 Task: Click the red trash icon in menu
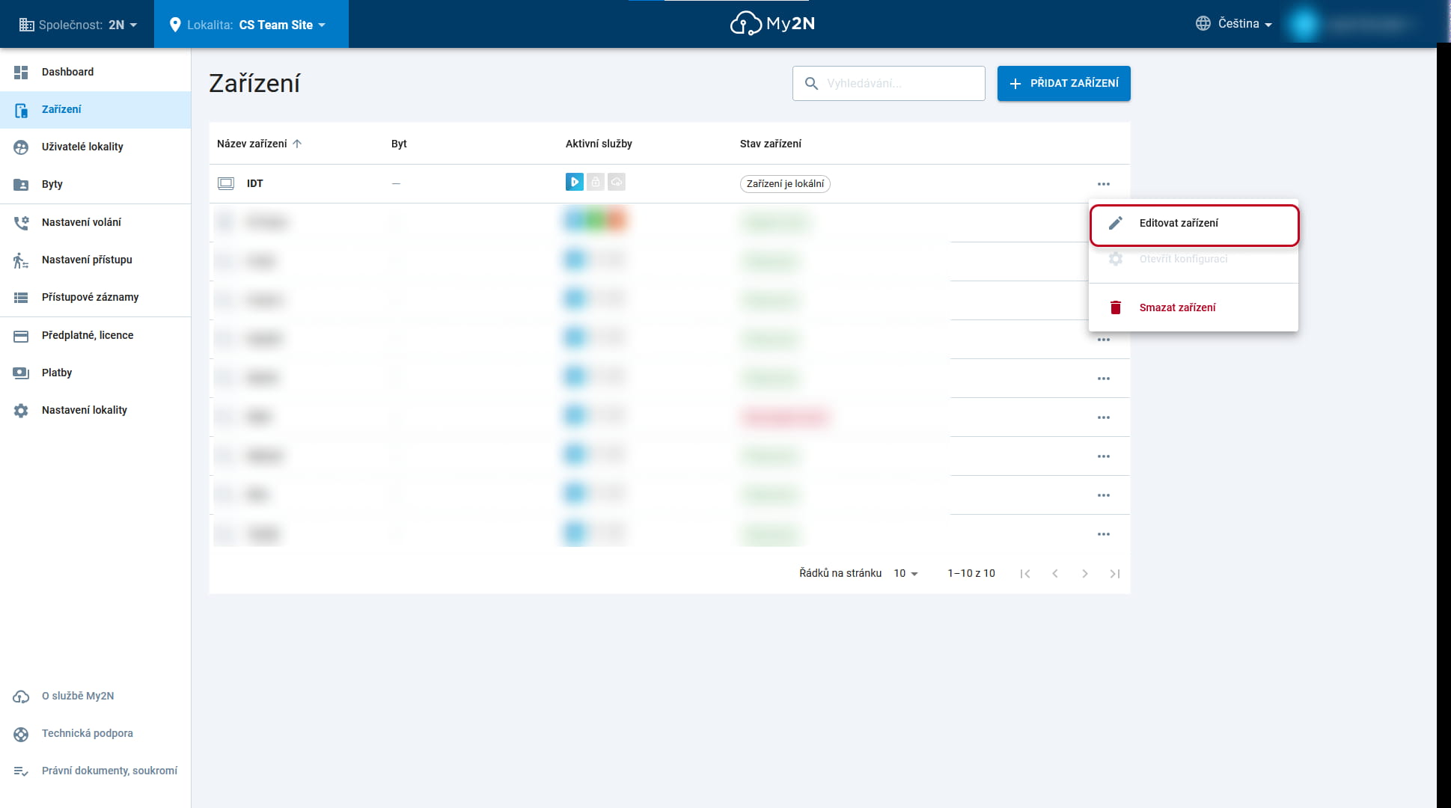tap(1115, 307)
